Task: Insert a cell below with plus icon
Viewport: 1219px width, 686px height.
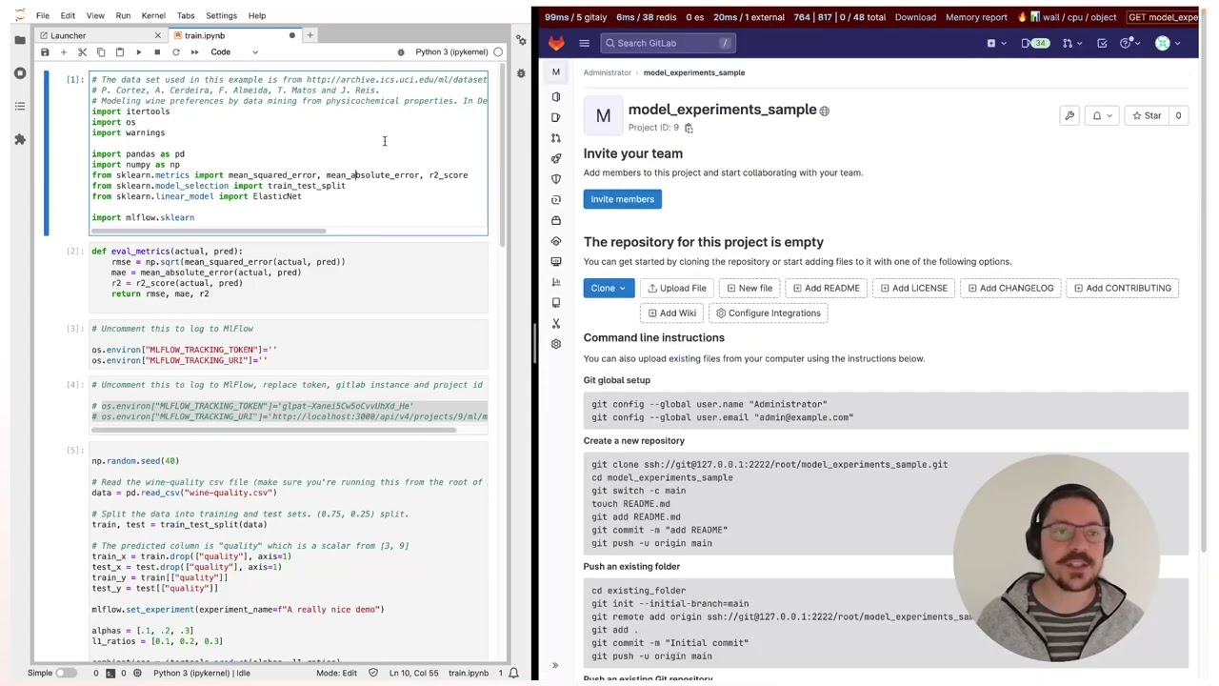Action: tap(63, 52)
